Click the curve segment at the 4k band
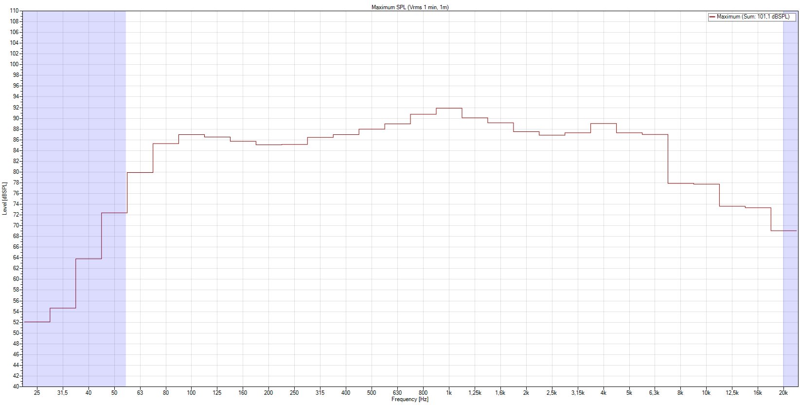The width and height of the screenshot is (800, 405). pos(604,124)
